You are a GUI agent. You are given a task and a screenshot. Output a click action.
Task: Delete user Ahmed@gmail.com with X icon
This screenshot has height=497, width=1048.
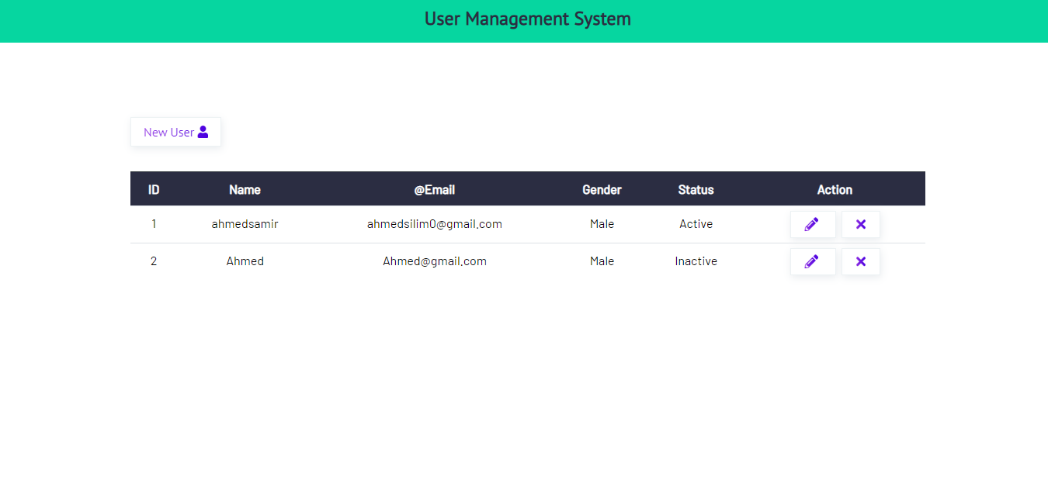[x=861, y=261]
